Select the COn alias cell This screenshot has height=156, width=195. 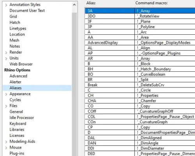click(x=110, y=122)
